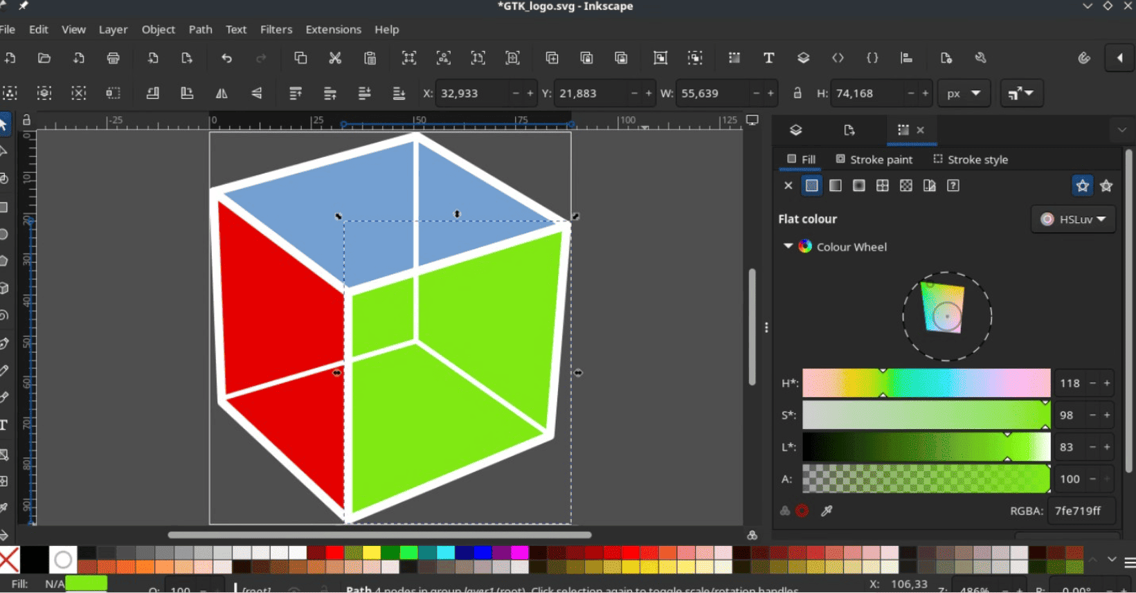Switch to the Stroke style tab
This screenshot has height=593, width=1136.
(x=970, y=160)
